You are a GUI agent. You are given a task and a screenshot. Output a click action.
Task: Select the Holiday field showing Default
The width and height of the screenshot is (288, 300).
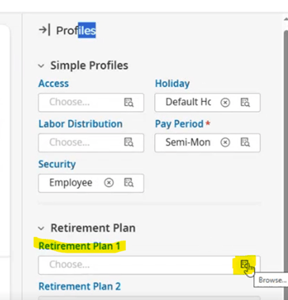[x=207, y=103]
